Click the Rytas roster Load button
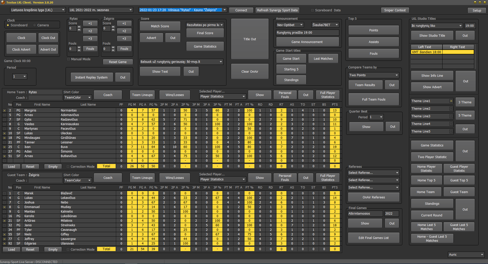This screenshot has width=488, height=264. [12, 167]
